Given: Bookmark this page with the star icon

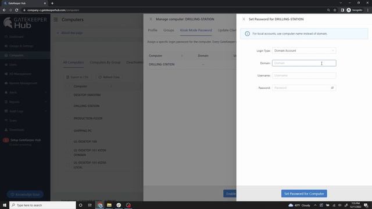Looking at the screenshot, I should 335,10.
